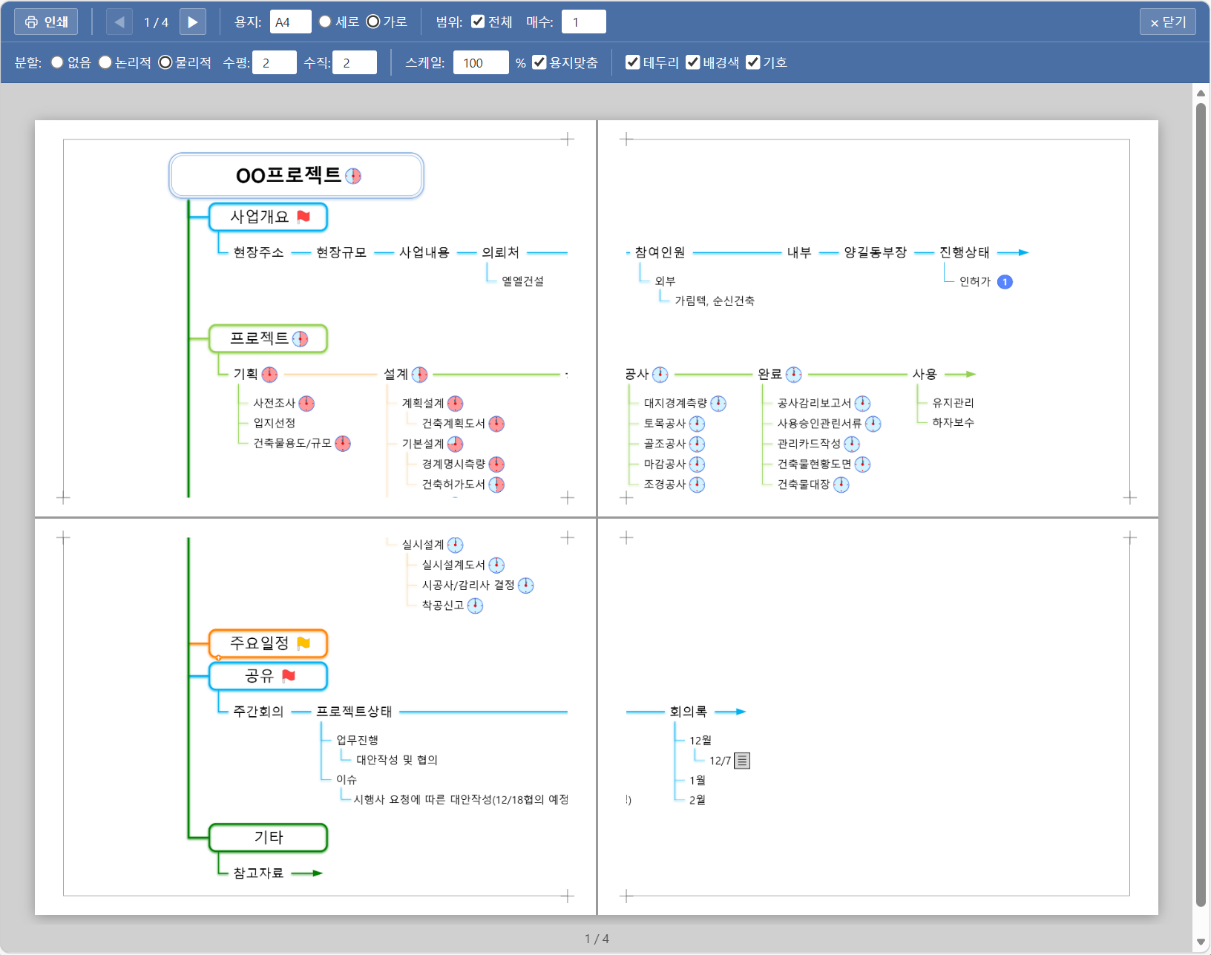Viewport: 1211px width, 955px height.
Task: Click the blue number badge next to 인허가
Action: pos(1005,282)
